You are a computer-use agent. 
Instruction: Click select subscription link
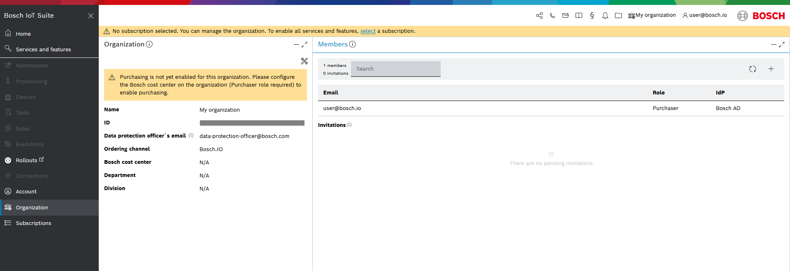pos(368,31)
